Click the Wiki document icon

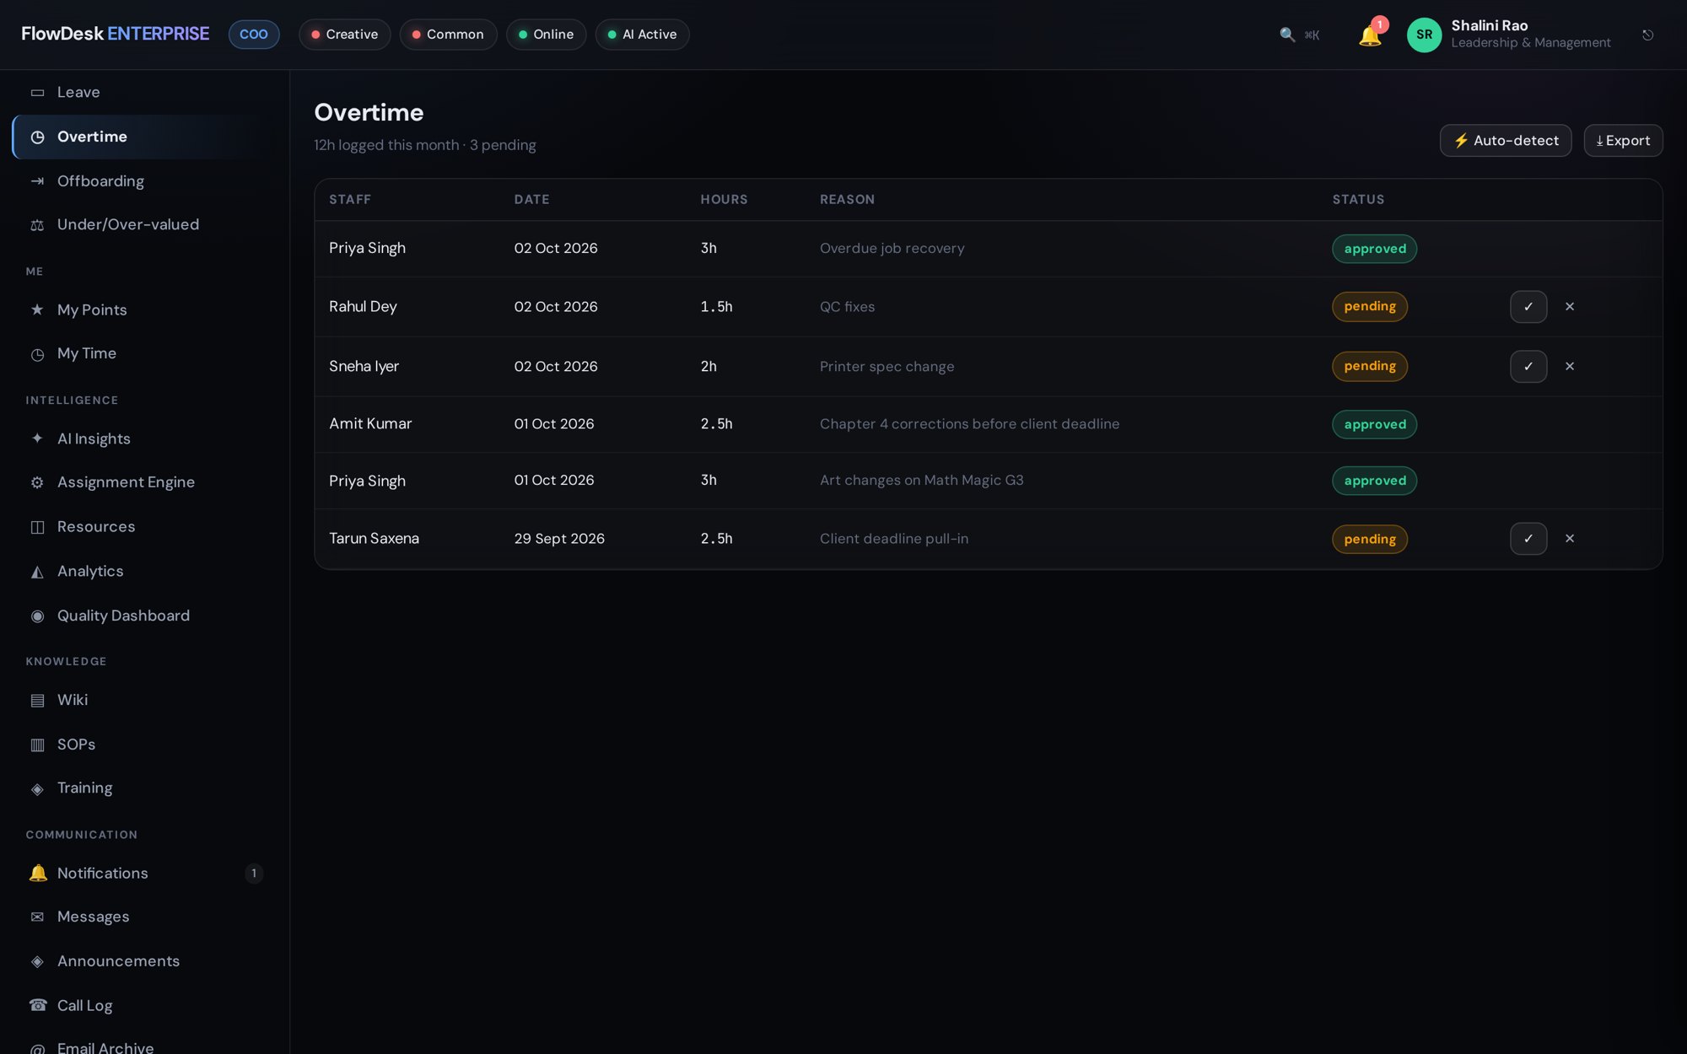(x=37, y=701)
